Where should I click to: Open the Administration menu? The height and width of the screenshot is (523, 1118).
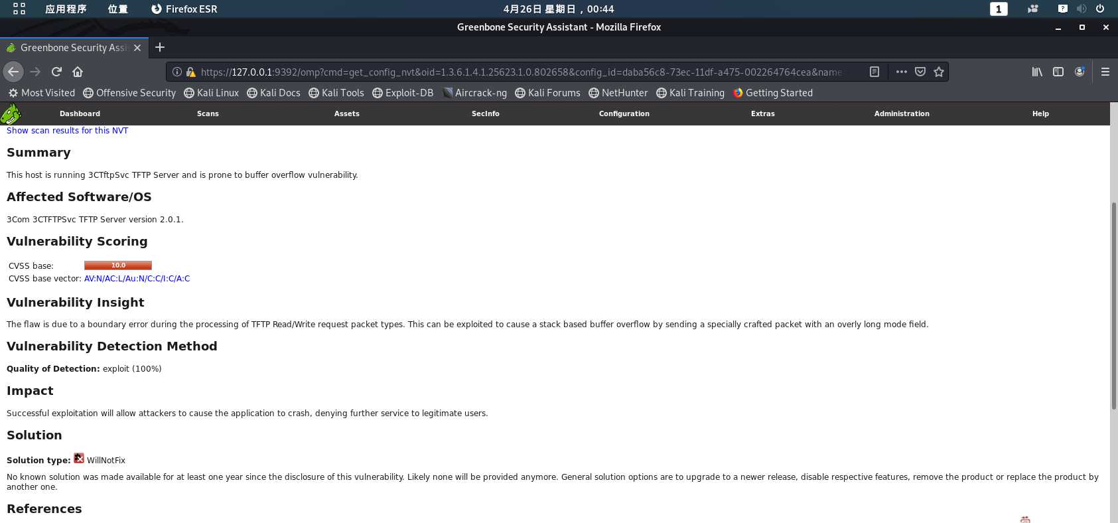coord(901,113)
